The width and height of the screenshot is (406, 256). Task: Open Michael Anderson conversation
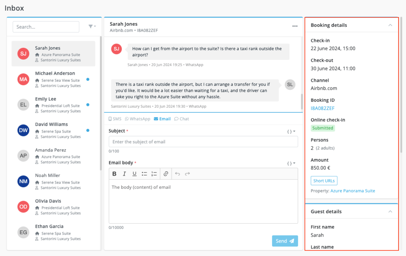coord(54,79)
